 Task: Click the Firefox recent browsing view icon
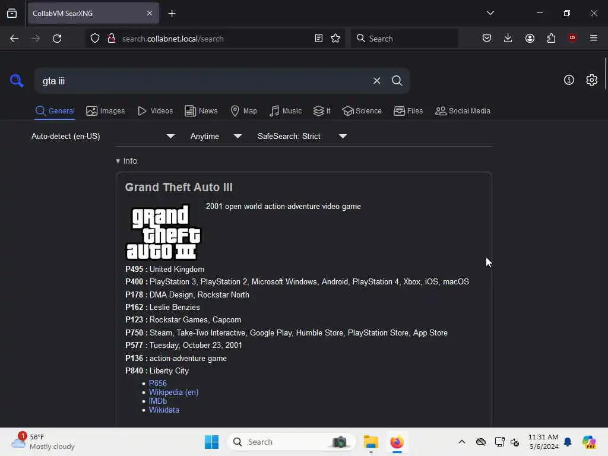coord(12,14)
